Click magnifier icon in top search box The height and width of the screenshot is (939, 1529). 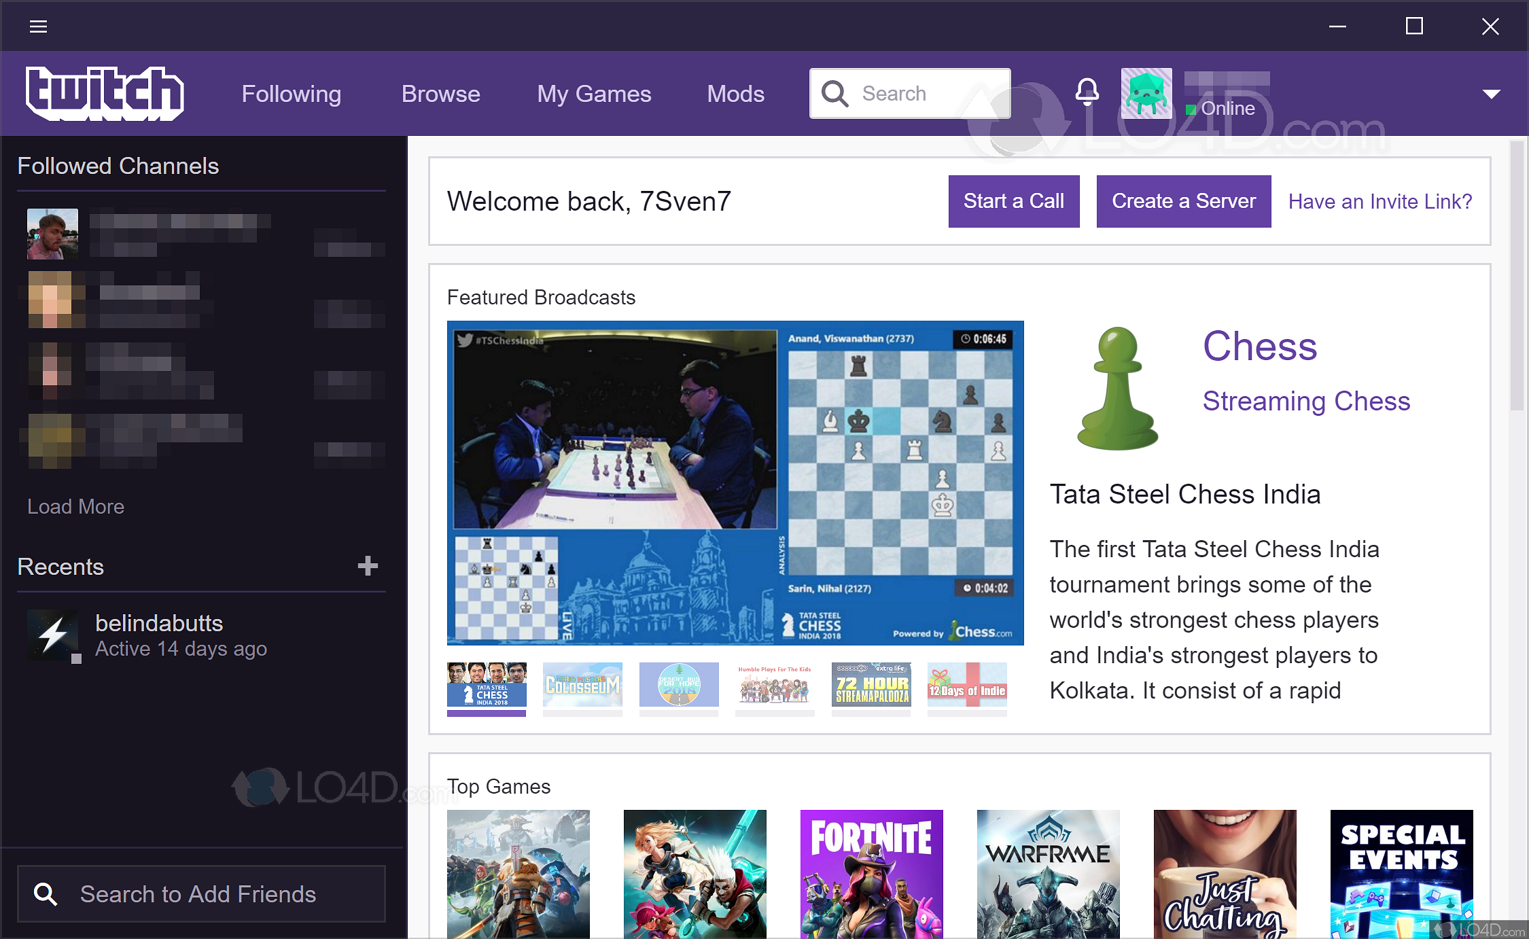[834, 94]
